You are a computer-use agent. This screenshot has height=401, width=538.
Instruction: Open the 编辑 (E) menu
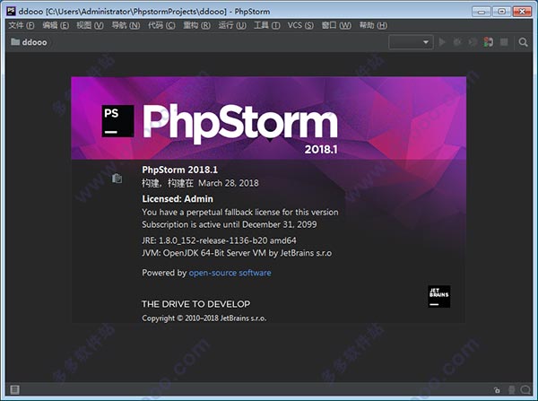click(56, 25)
